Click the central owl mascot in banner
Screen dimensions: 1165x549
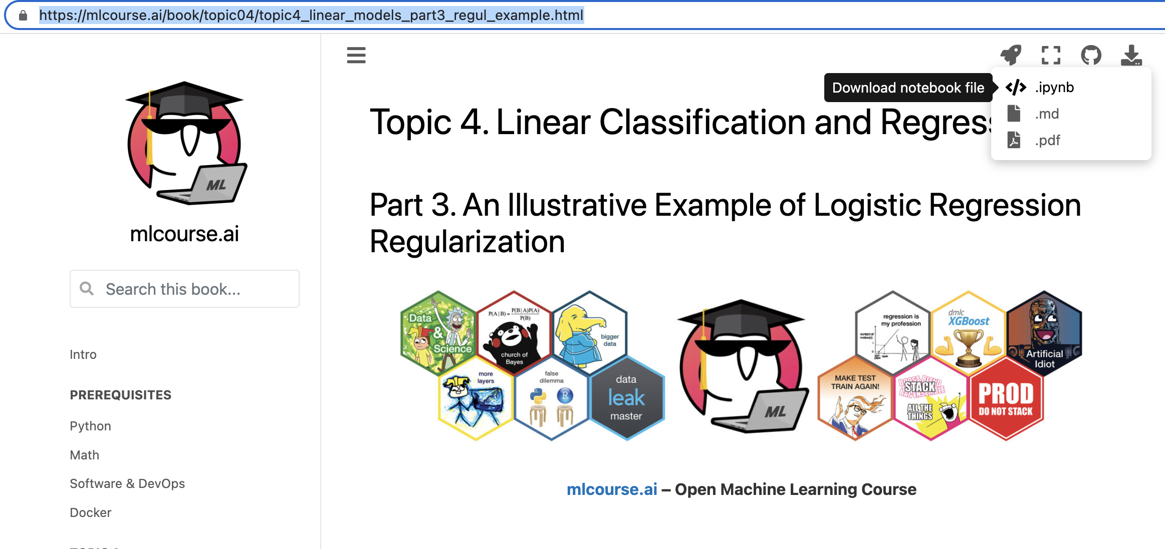742,366
